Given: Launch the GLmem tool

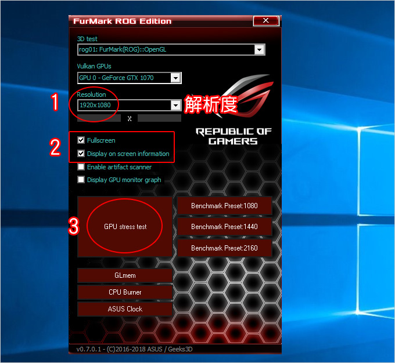Looking at the screenshot, I should (125, 275).
